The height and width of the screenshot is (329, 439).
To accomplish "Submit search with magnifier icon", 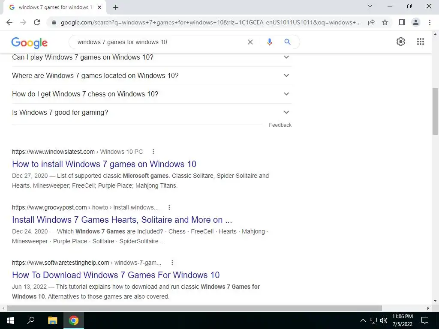I will 287,42.
